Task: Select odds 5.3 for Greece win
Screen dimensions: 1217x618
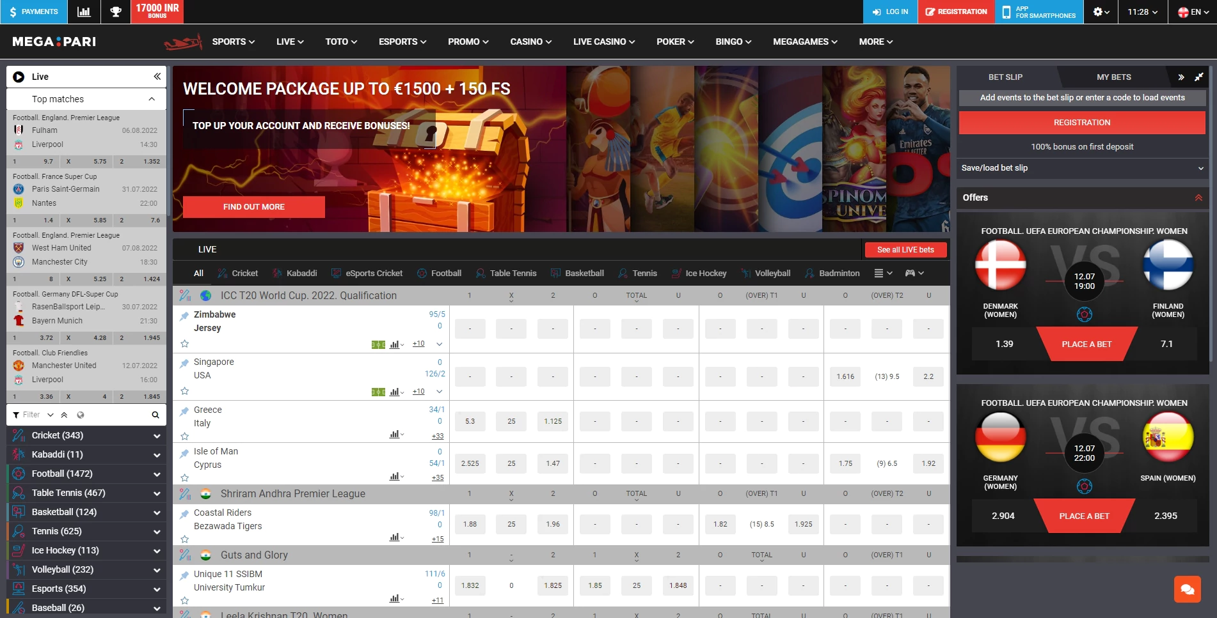Action: point(470,421)
